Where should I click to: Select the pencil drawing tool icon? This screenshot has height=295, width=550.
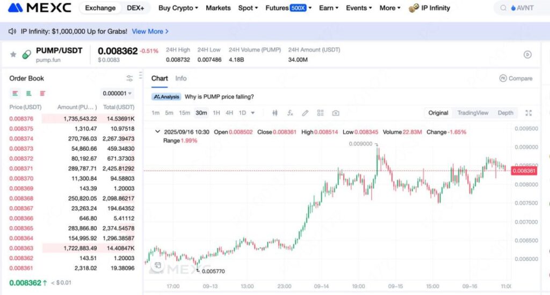click(x=305, y=113)
